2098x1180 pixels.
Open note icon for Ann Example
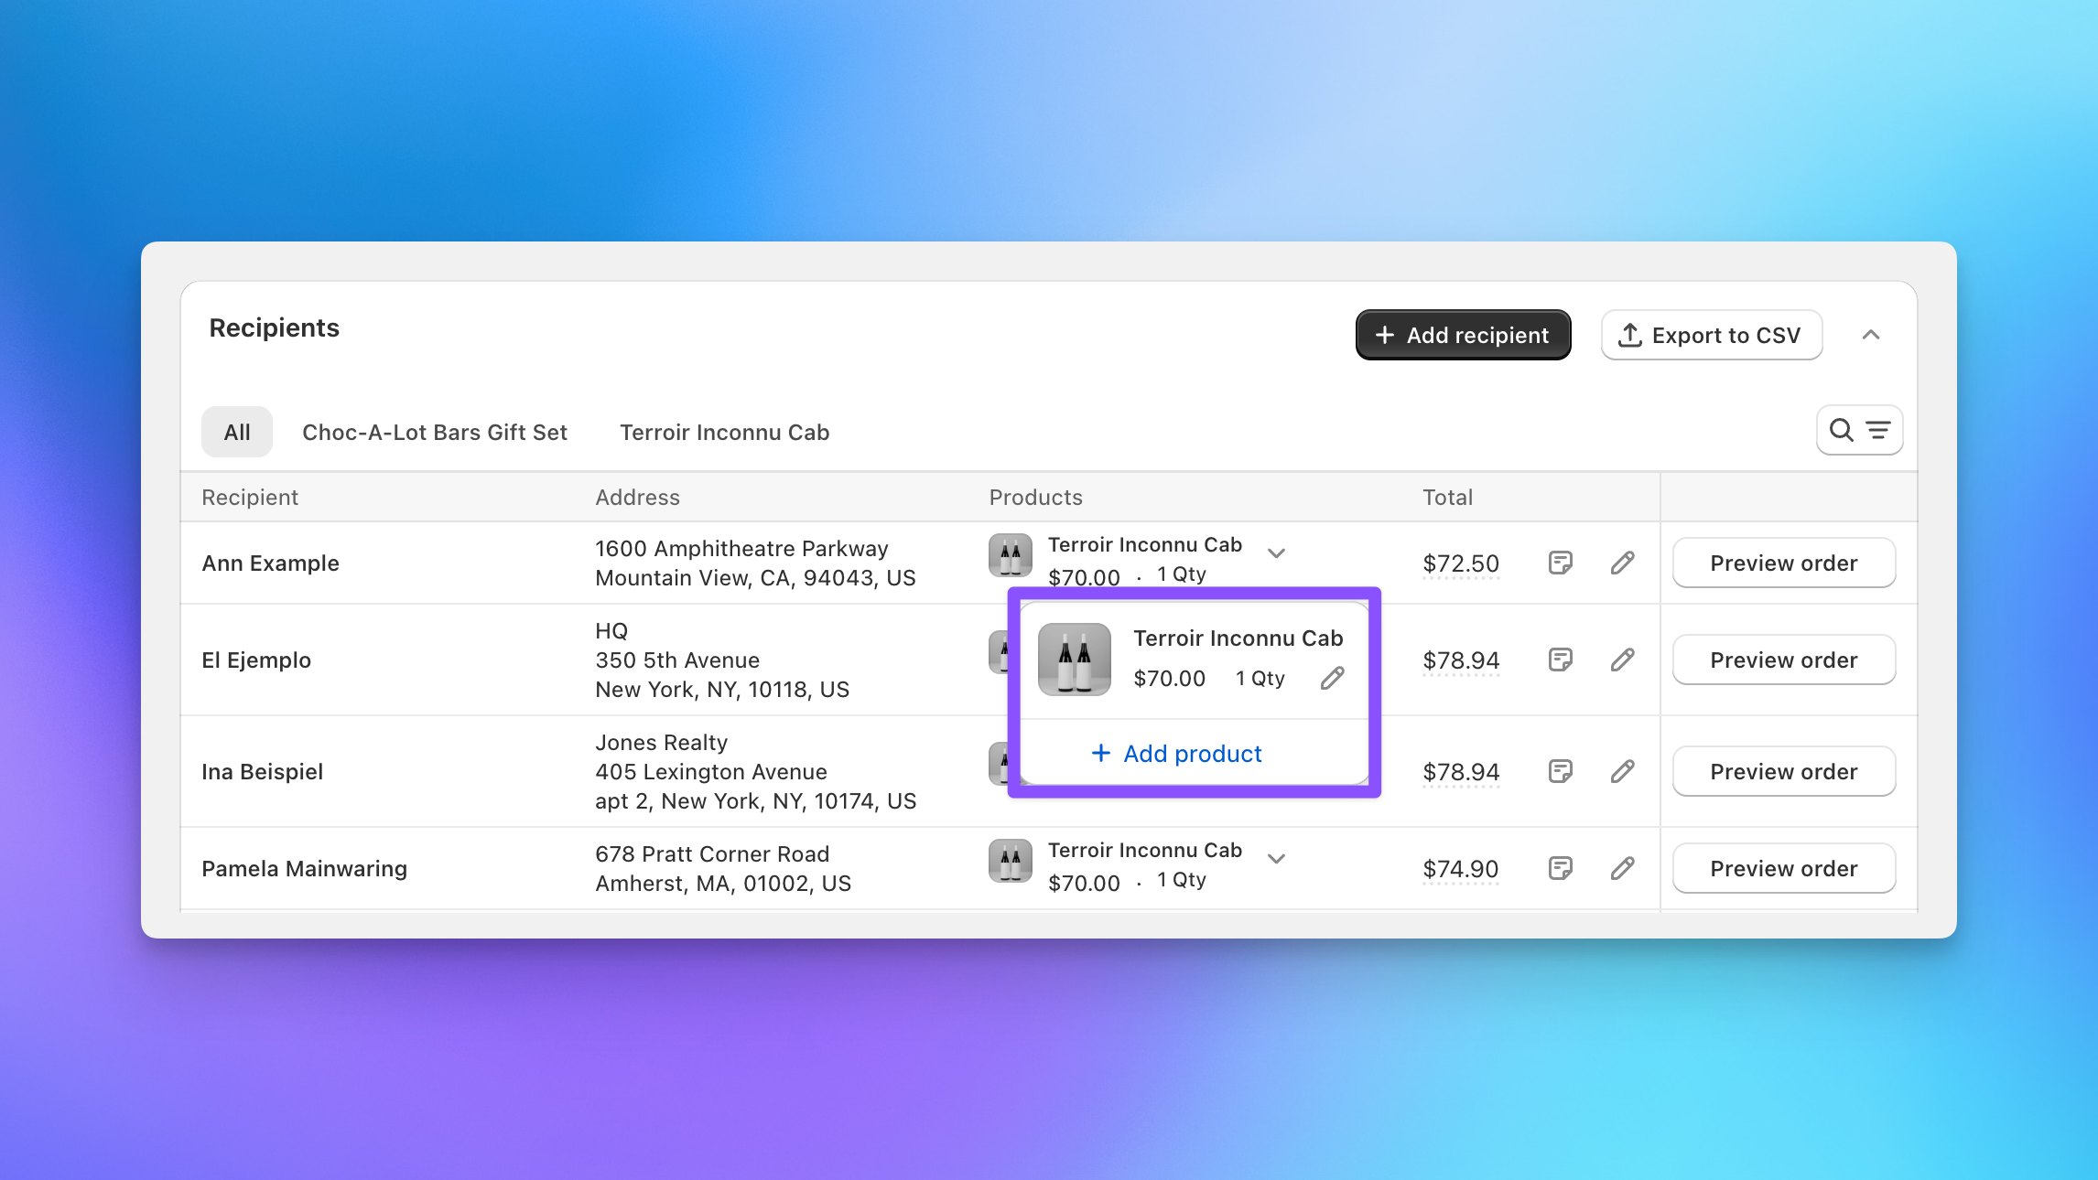point(1561,563)
